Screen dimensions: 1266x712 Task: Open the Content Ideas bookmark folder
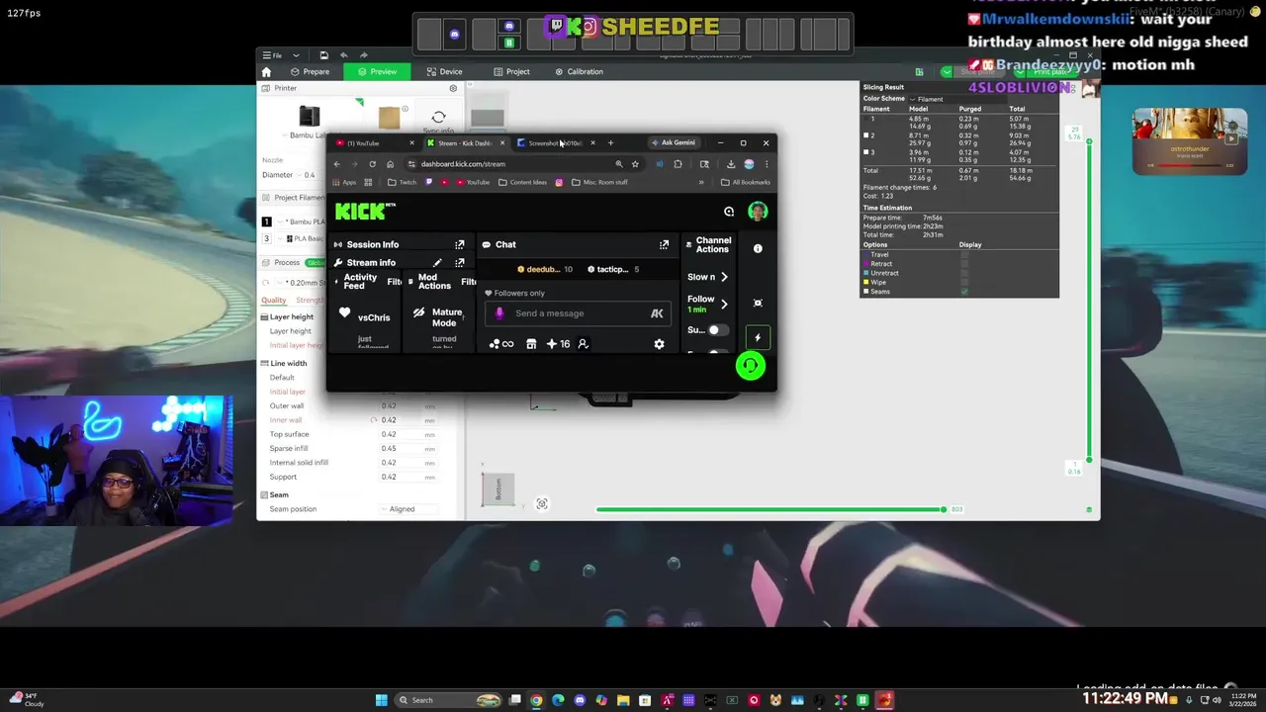click(522, 182)
